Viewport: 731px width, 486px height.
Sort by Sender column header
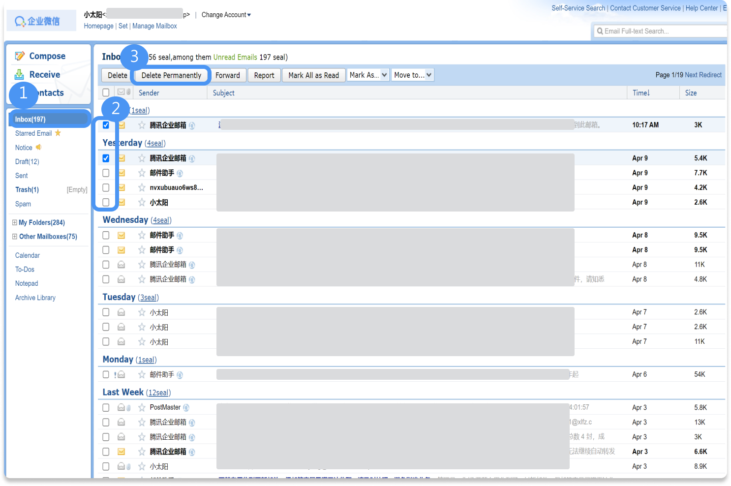click(x=149, y=92)
